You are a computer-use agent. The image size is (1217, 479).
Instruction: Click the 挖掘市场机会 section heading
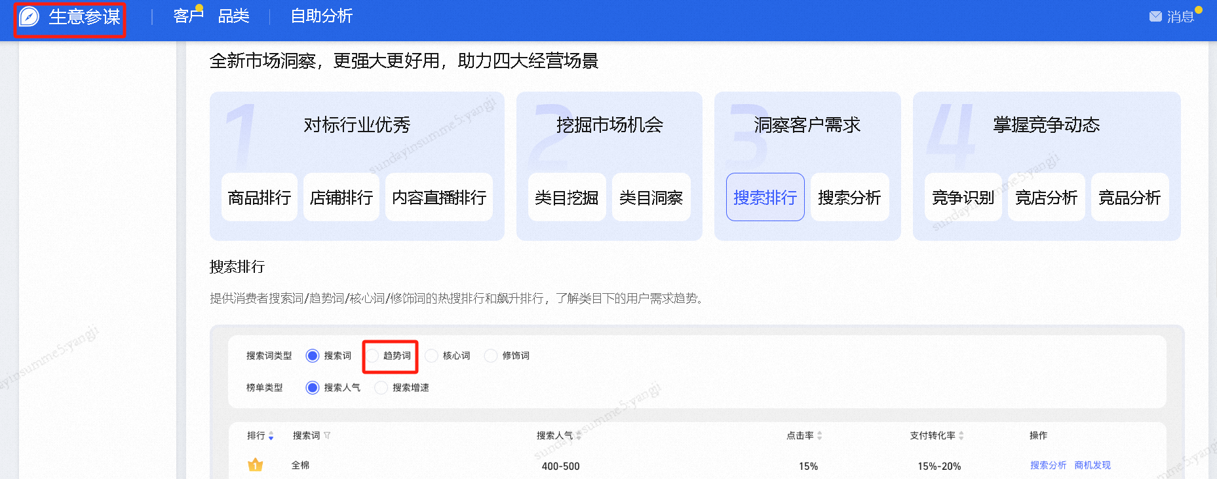pyautogui.click(x=609, y=125)
